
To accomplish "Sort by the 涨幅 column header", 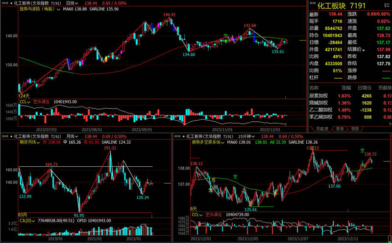I will (346, 88).
